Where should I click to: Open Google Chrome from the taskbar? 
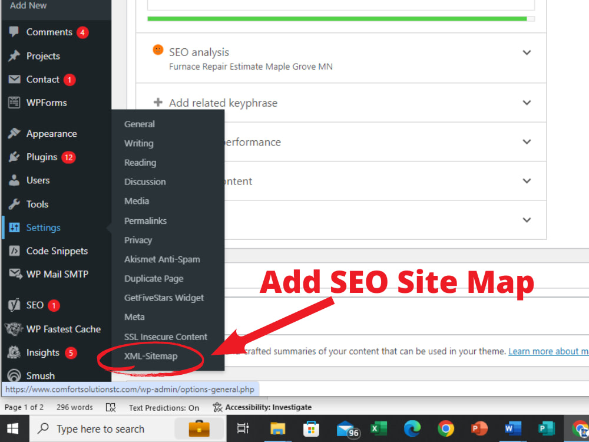point(446,428)
